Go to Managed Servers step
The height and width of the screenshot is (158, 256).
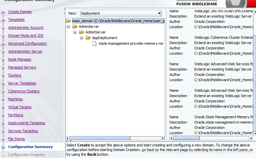coord(22,67)
